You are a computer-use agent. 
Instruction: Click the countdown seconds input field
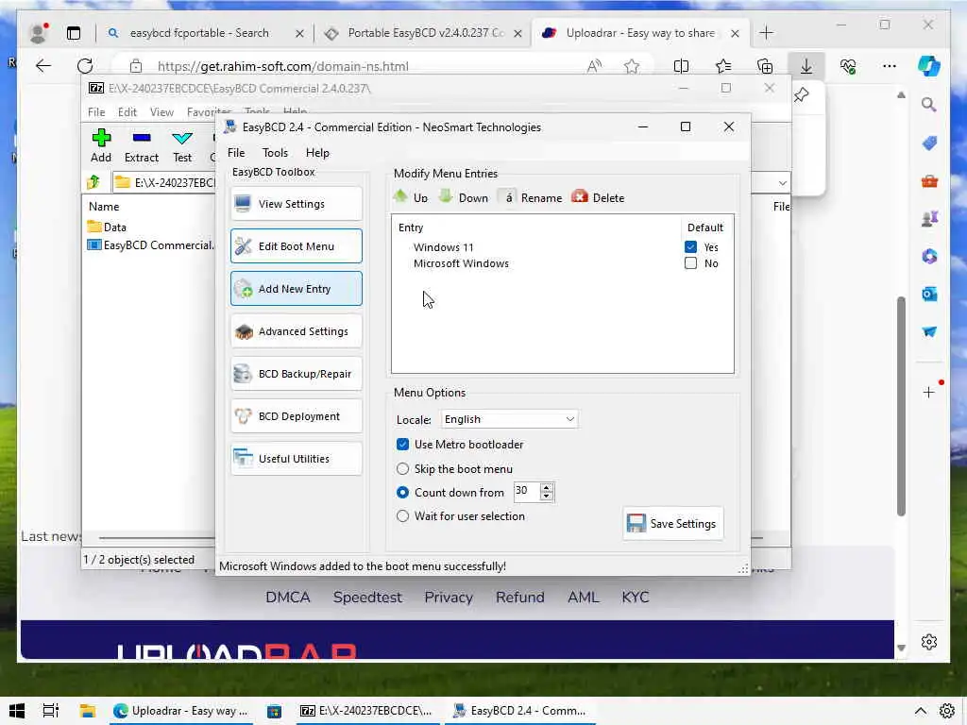coord(526,491)
